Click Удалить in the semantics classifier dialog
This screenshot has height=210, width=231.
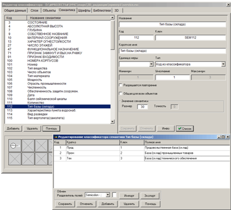(129, 204)
